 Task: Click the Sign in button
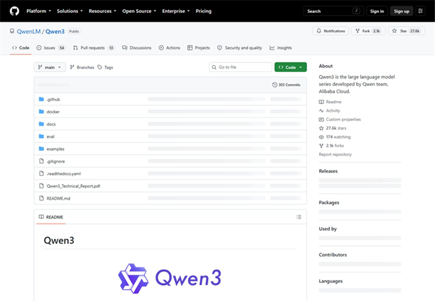(377, 11)
